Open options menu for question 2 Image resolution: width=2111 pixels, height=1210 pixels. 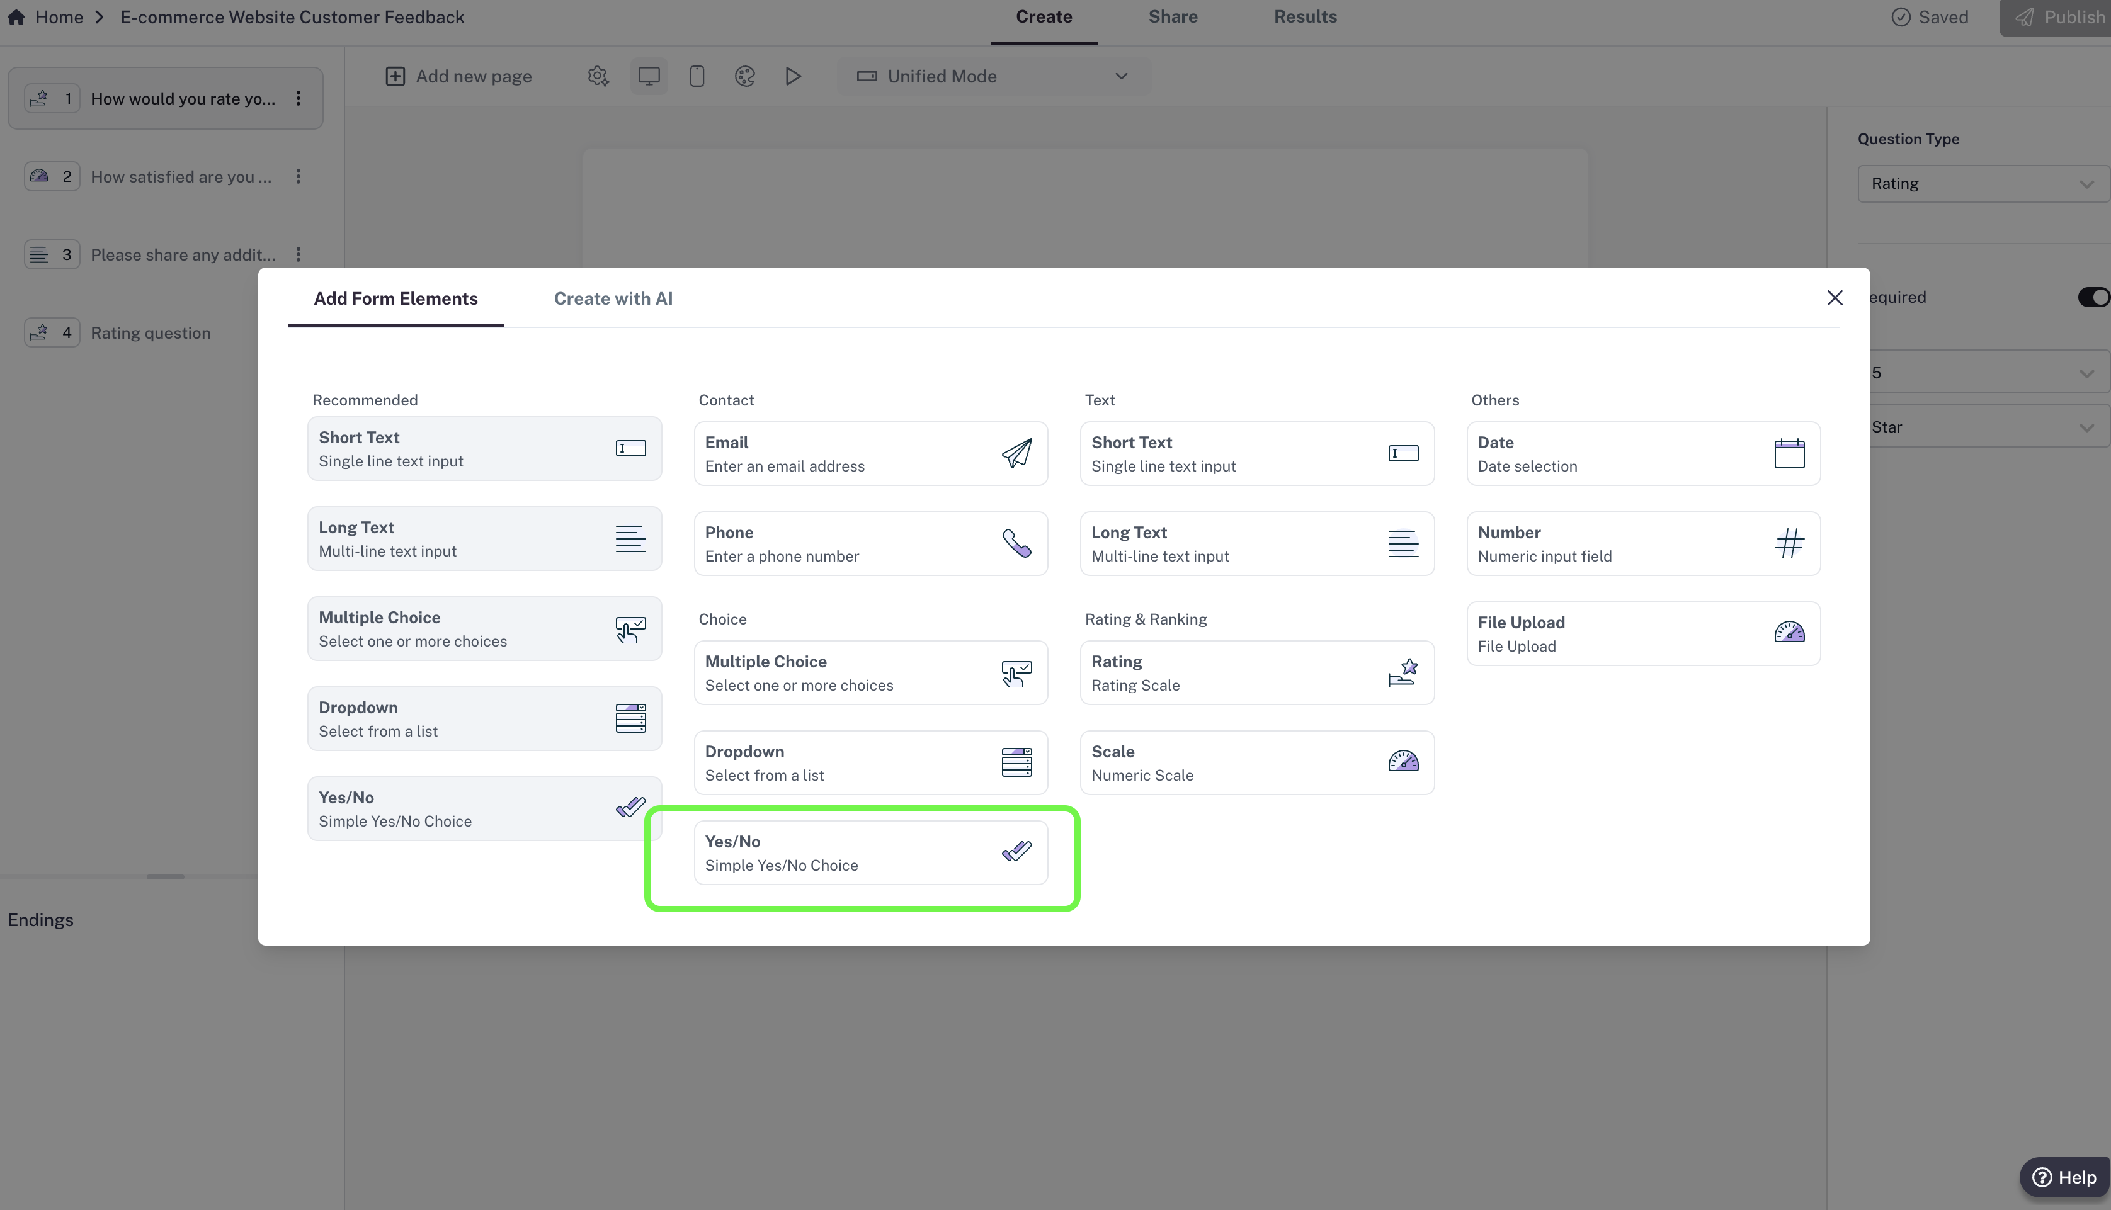click(x=299, y=177)
